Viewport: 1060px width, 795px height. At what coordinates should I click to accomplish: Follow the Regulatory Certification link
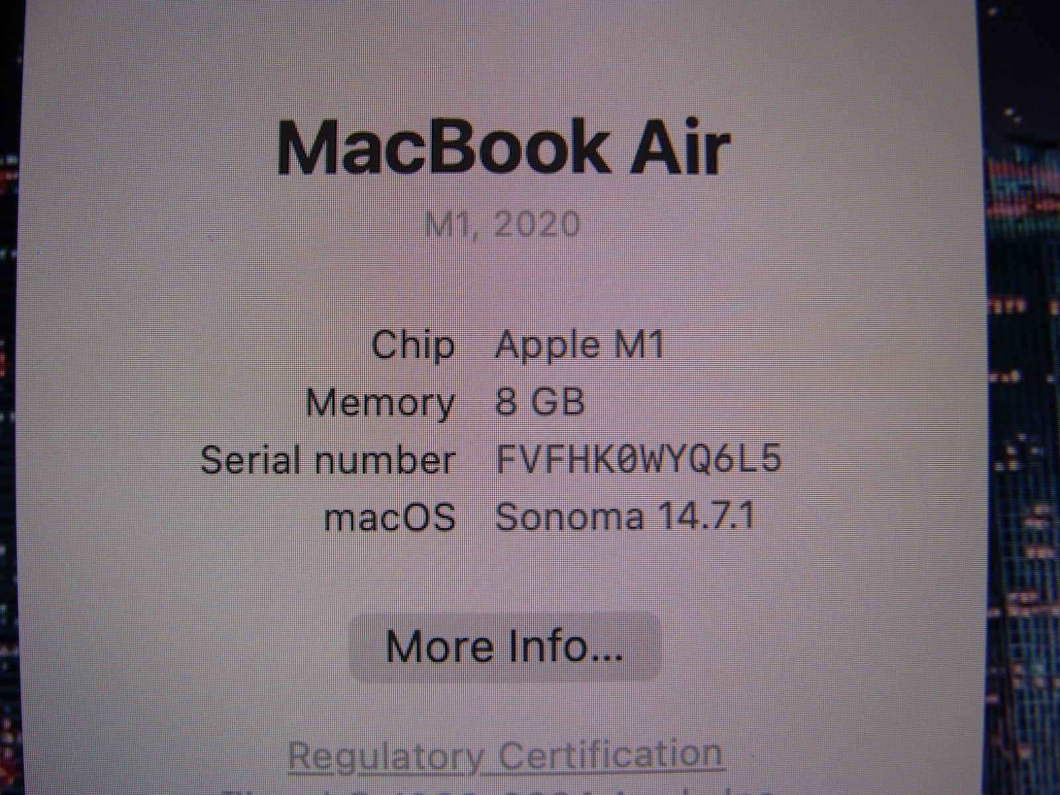(x=505, y=755)
